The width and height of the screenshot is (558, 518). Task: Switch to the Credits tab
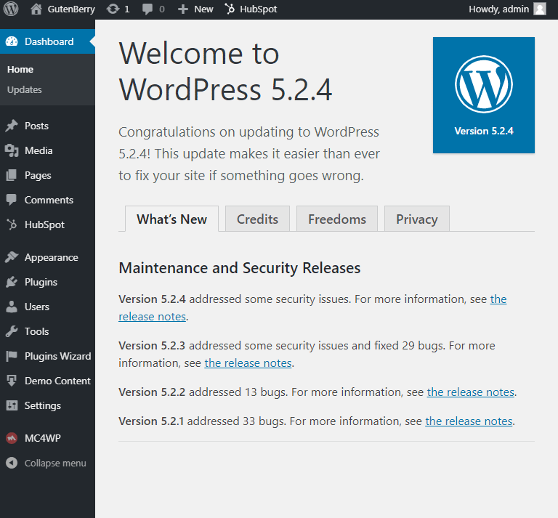point(257,219)
